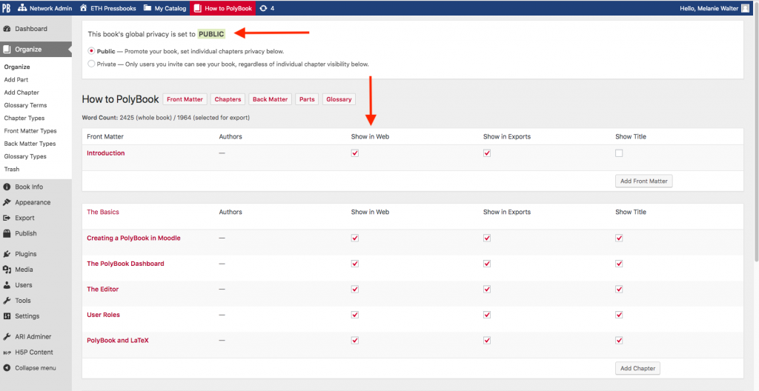Click the My Catalog folder icon
The width and height of the screenshot is (759, 391).
pyautogui.click(x=148, y=8)
